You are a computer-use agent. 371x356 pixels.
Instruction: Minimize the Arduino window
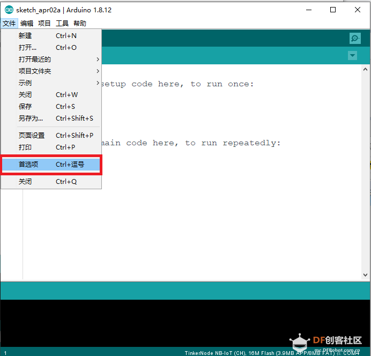click(308, 10)
